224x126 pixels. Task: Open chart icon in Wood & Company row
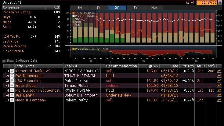(x=219, y=100)
